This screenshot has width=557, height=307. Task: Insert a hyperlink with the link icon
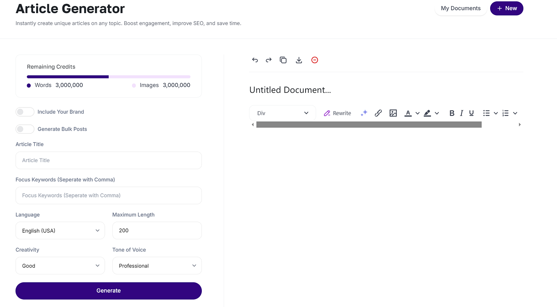tap(378, 113)
